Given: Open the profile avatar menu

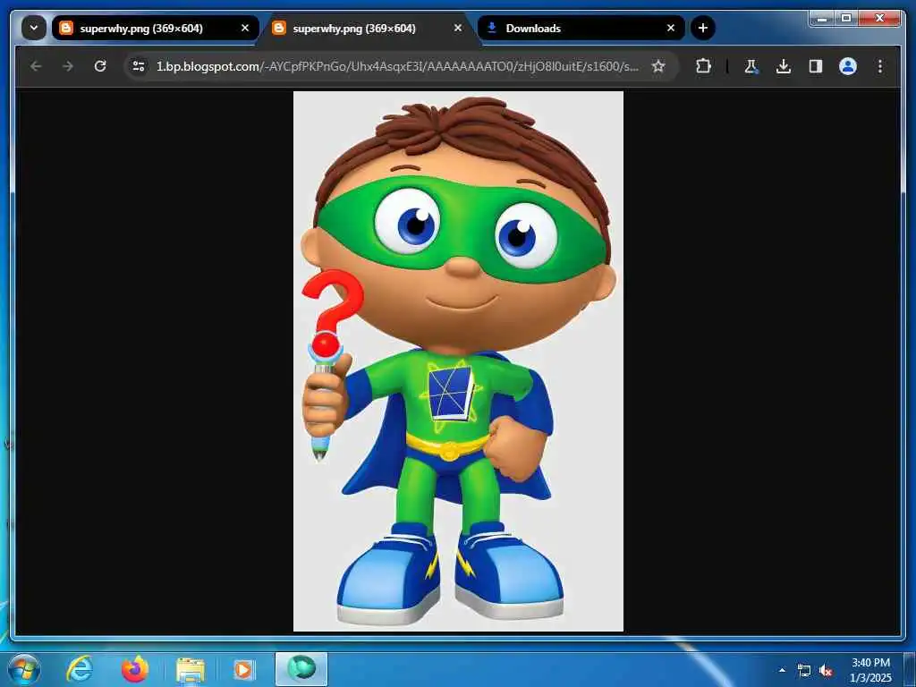Looking at the screenshot, I should (848, 66).
